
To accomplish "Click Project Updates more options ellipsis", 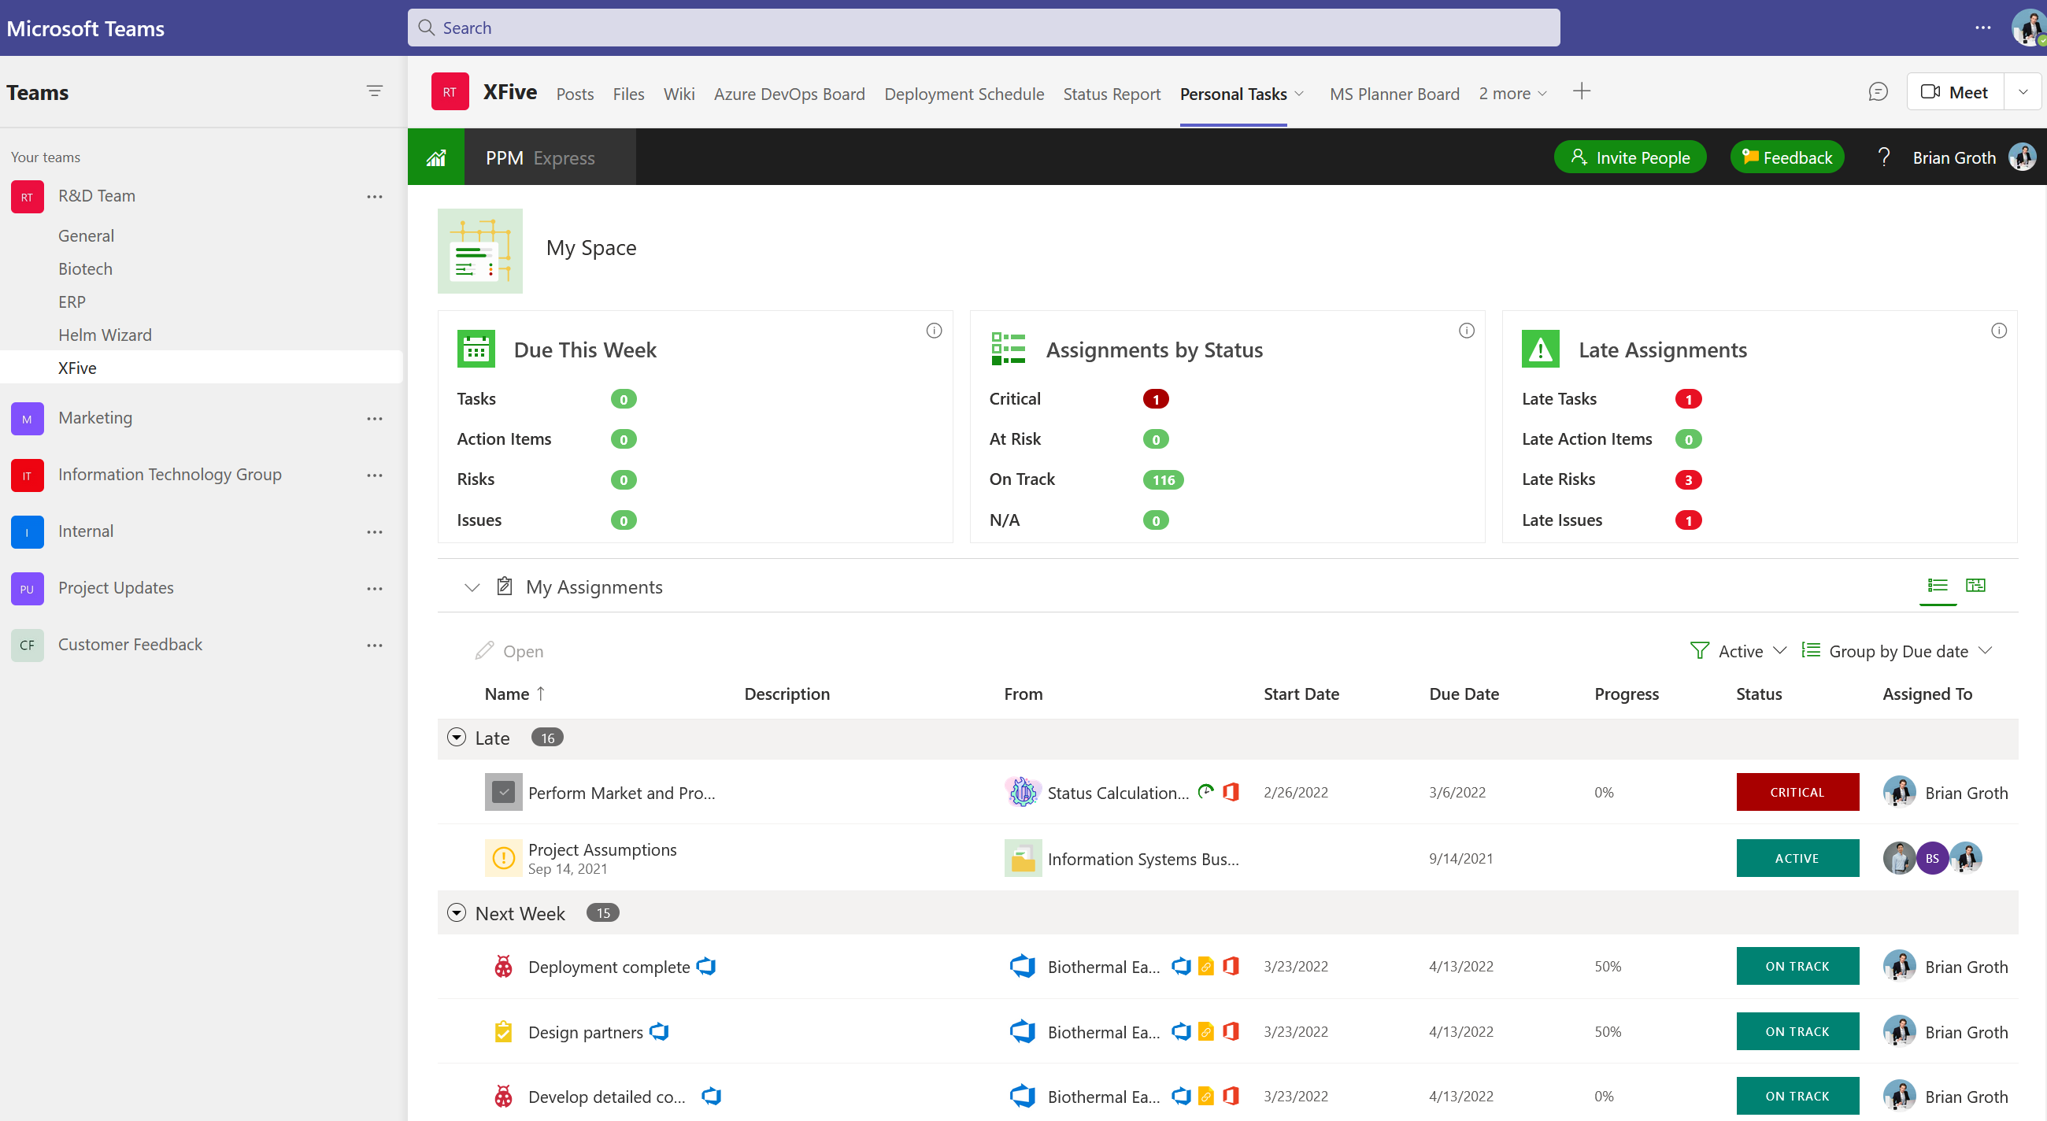I will click(374, 588).
